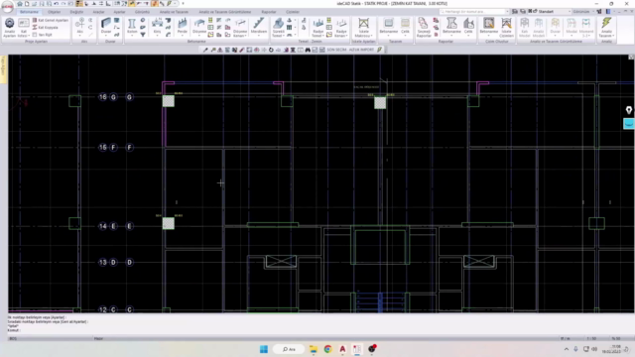Viewport: 635px width, 357px height.
Task: Click the ideCAD application logo button
Action: pos(7,7)
